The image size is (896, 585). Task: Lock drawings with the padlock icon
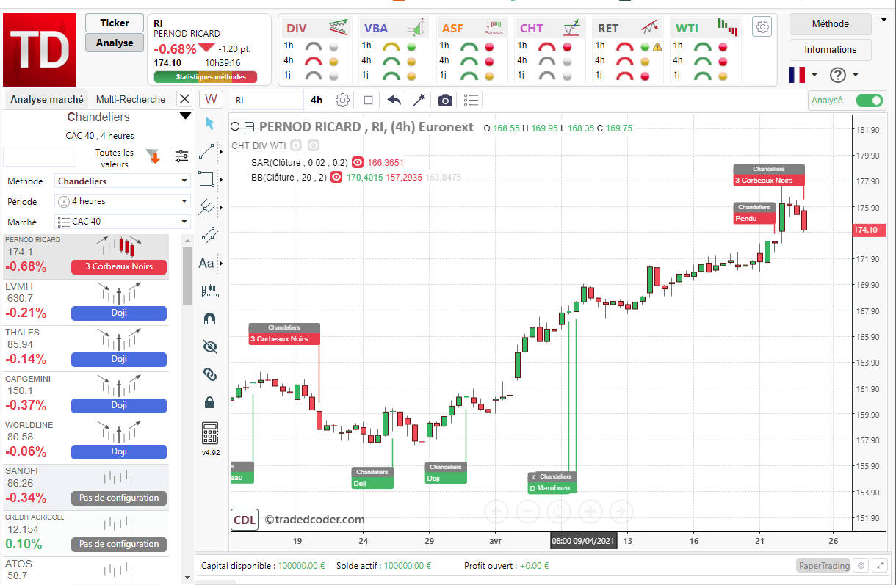click(x=210, y=402)
